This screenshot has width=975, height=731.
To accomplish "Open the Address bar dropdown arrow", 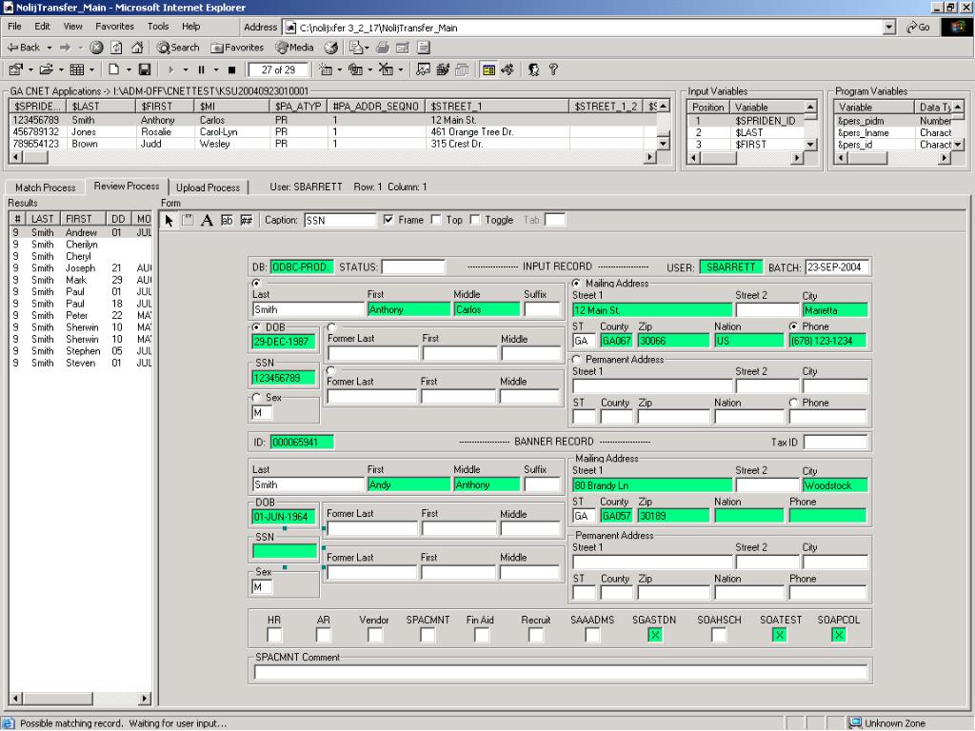I will pos(889,28).
